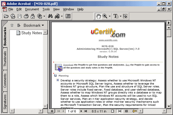Click the security key icon in status bar
Image resolution: width=173 pixels, height=115 pixels.
click(135, 111)
